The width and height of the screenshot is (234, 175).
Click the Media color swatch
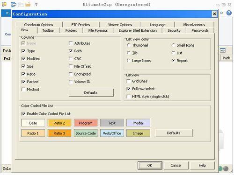coord(138,123)
